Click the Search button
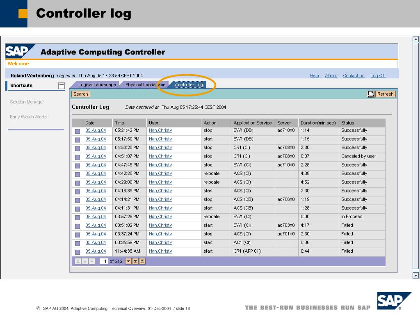Image resolution: width=420 pixels, height=315 pixels. pyautogui.click(x=81, y=94)
